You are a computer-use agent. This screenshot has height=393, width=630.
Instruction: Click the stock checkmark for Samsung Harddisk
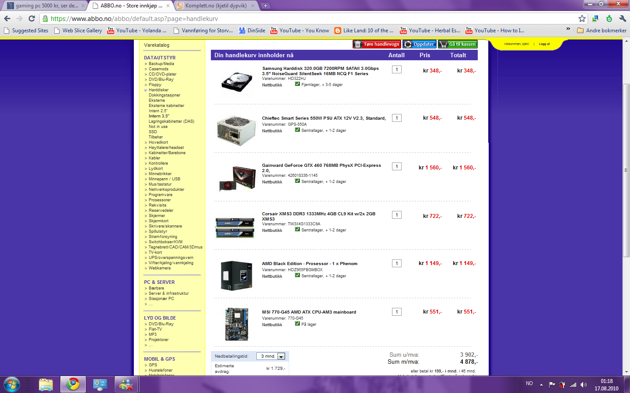click(297, 84)
